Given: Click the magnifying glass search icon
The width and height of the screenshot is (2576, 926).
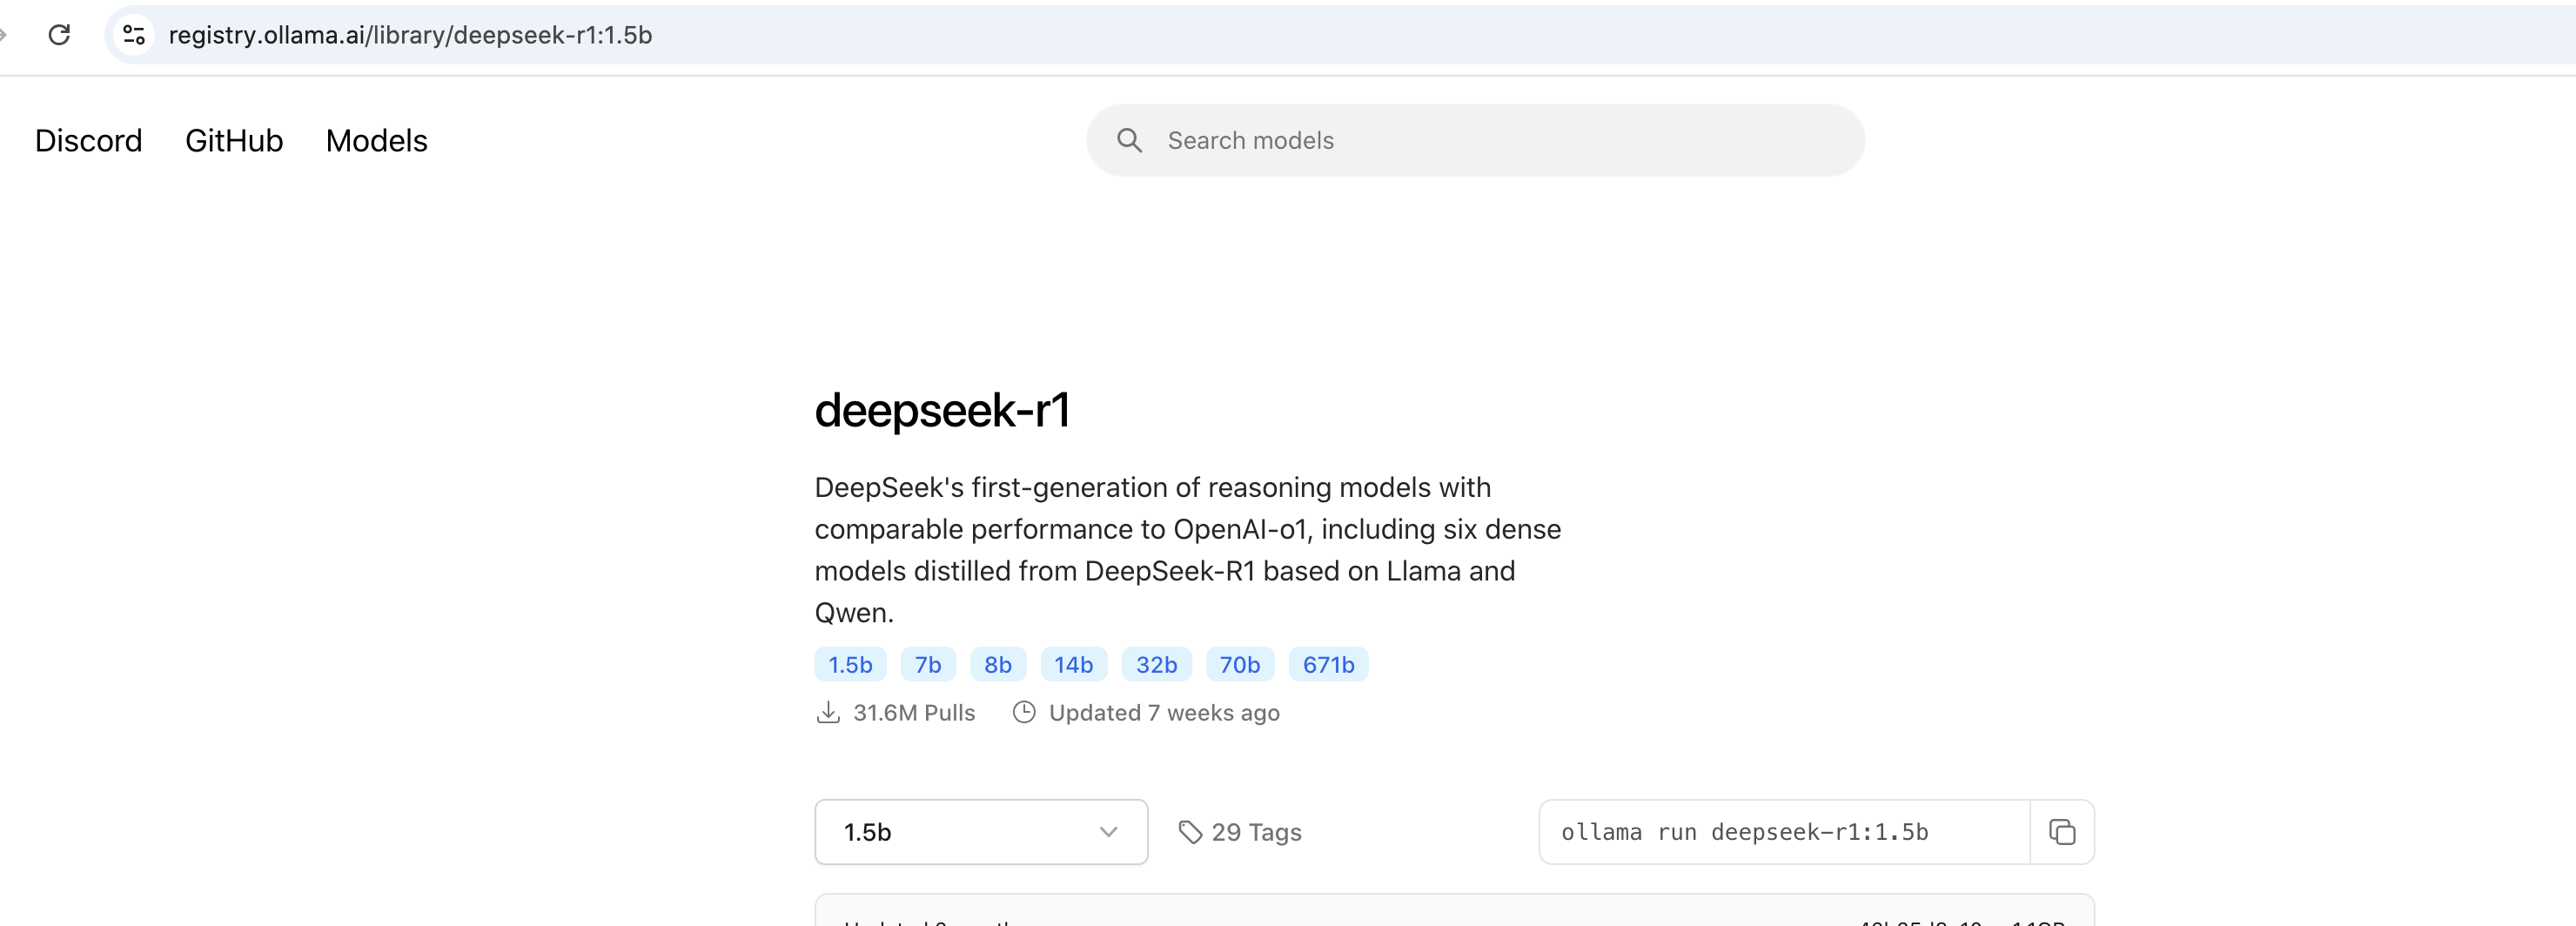Looking at the screenshot, I should (x=1129, y=141).
